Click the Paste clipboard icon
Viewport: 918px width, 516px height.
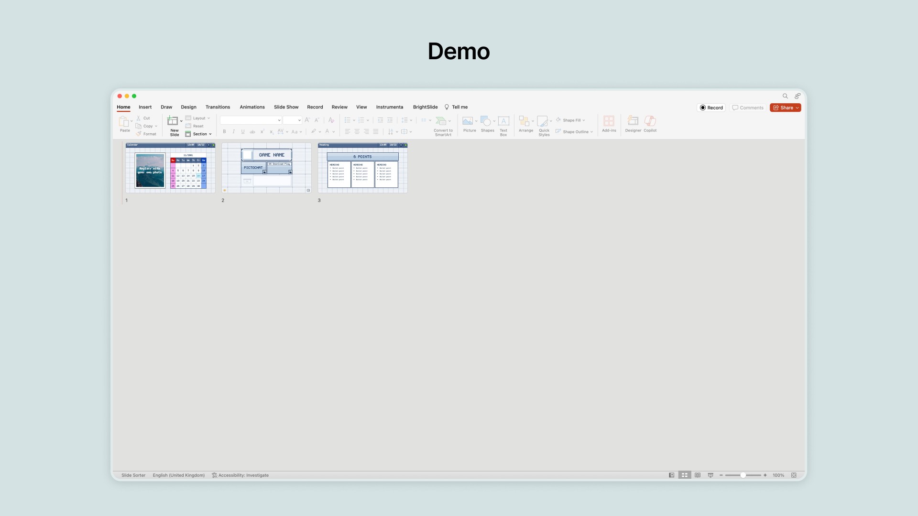tap(124, 121)
